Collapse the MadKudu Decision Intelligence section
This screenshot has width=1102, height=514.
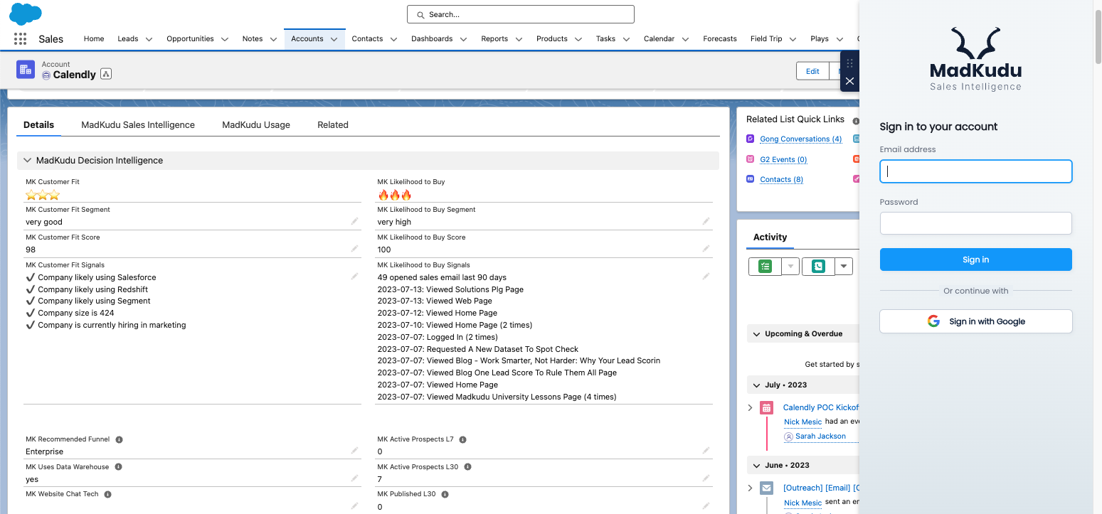pyautogui.click(x=28, y=161)
